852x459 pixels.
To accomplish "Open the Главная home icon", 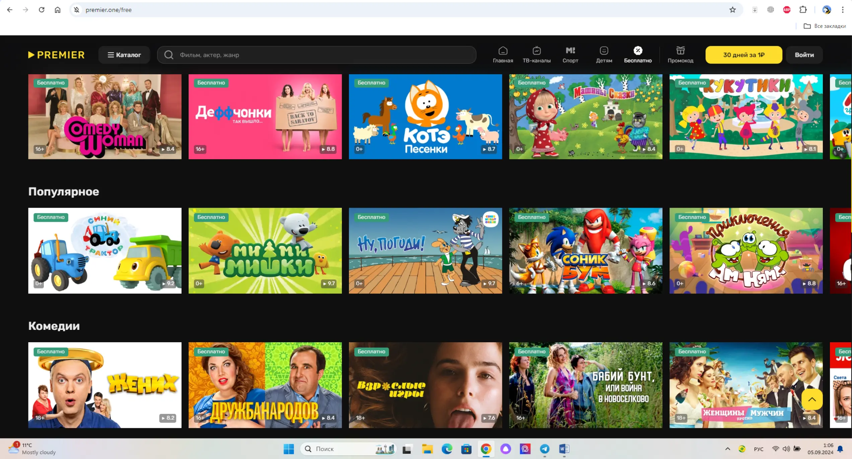I will 503,55.
